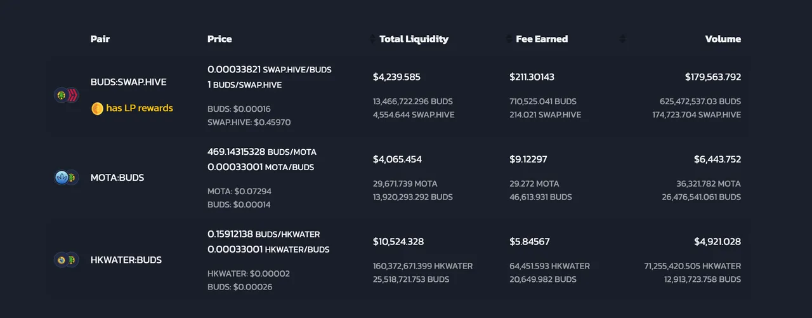This screenshot has width=812, height=318.
Task: Open the BUDS:SWAP.HIVE pair name
Action: [x=129, y=82]
